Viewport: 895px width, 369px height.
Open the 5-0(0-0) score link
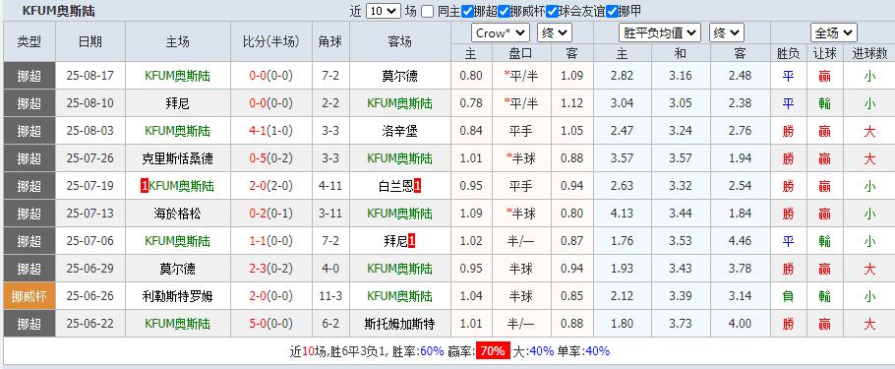tap(271, 324)
